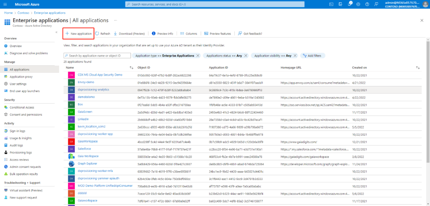430x206 pixels.
Task: Open the dxprovisioning-analytics application
Action: pos(93,90)
